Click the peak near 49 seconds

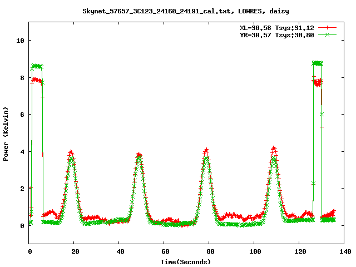click(x=139, y=155)
